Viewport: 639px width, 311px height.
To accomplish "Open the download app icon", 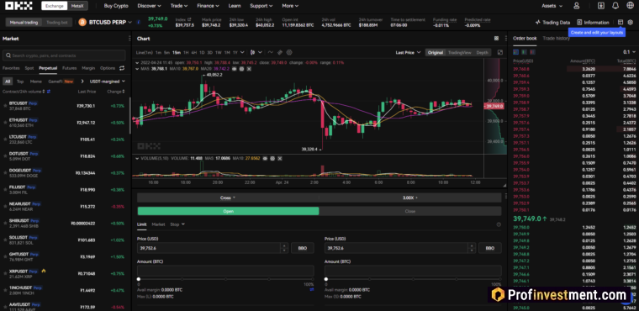I will [x=601, y=6].
